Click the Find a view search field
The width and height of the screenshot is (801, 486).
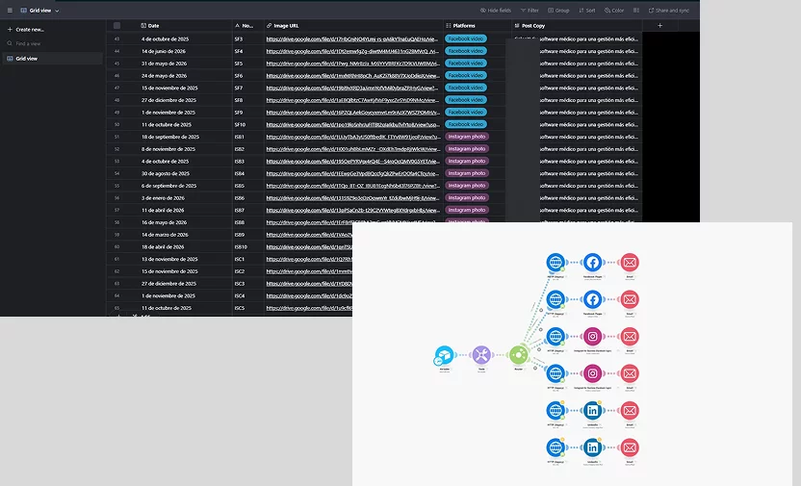pos(39,44)
